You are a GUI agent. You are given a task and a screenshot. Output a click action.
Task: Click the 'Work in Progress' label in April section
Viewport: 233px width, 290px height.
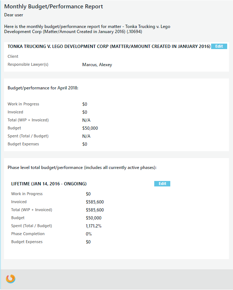click(23, 104)
